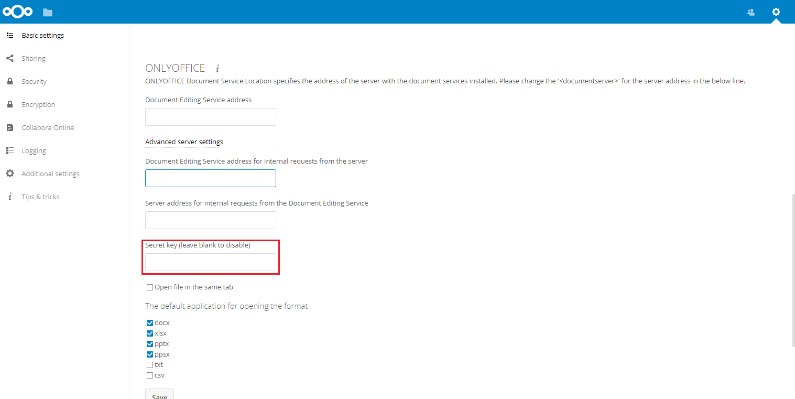Focus the Document Editing Service address field
Screen dimensions: 795x399
click(211, 117)
